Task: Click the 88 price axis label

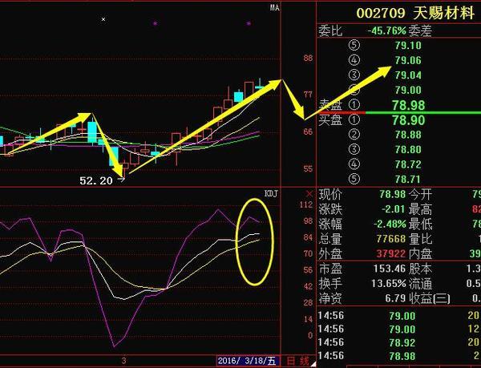Action: pos(308,58)
